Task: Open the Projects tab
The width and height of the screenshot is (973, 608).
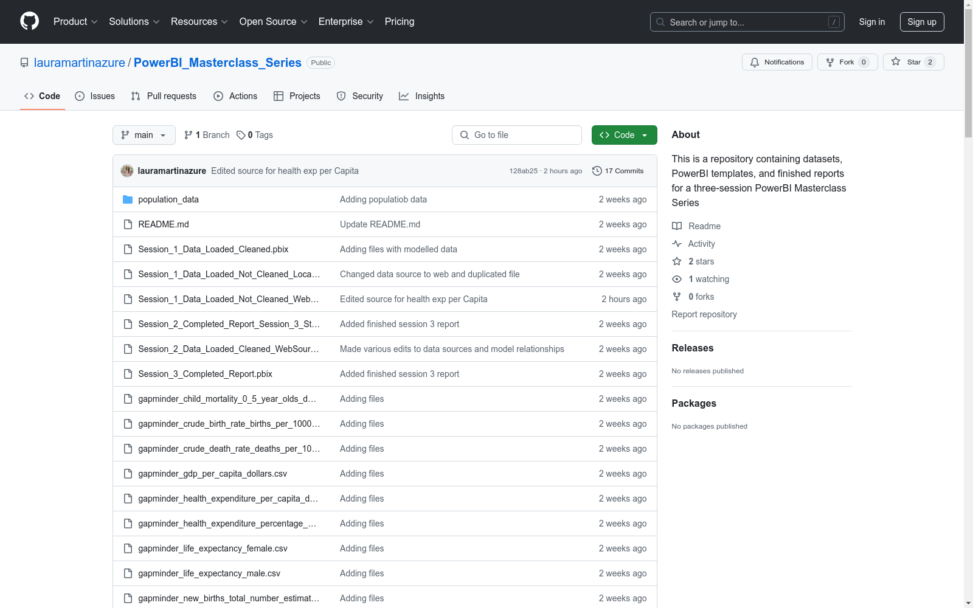Action: [x=297, y=96]
